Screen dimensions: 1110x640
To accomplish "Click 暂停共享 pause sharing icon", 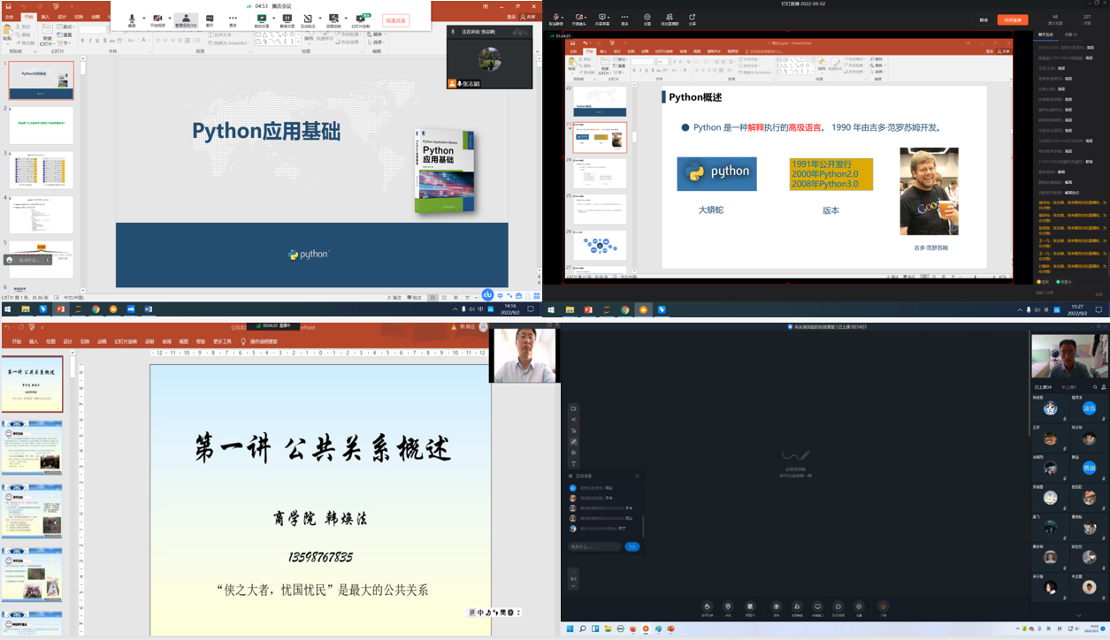I will (x=287, y=19).
